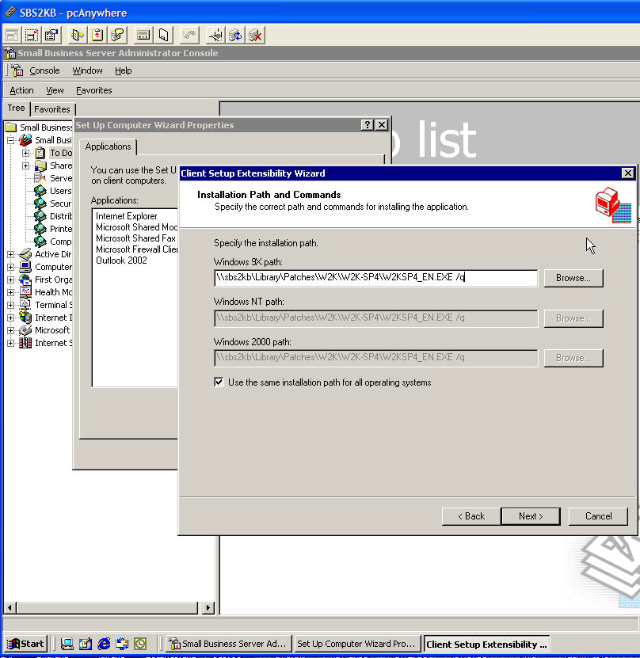Select the Active Dir icon in tree
The width and height of the screenshot is (640, 658).
click(x=25, y=254)
